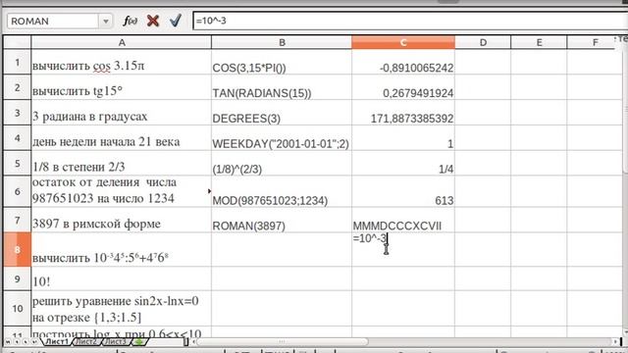Open the Function Wizard icon
Viewport: 628px width, 353px height.
pos(130,21)
